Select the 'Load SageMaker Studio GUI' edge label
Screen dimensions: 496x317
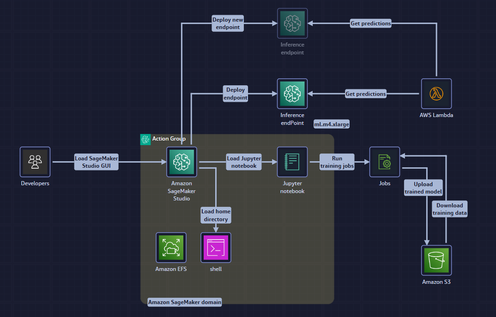97,162
